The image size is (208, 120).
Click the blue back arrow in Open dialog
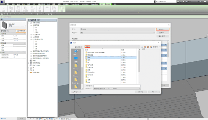[x=142, y=47]
